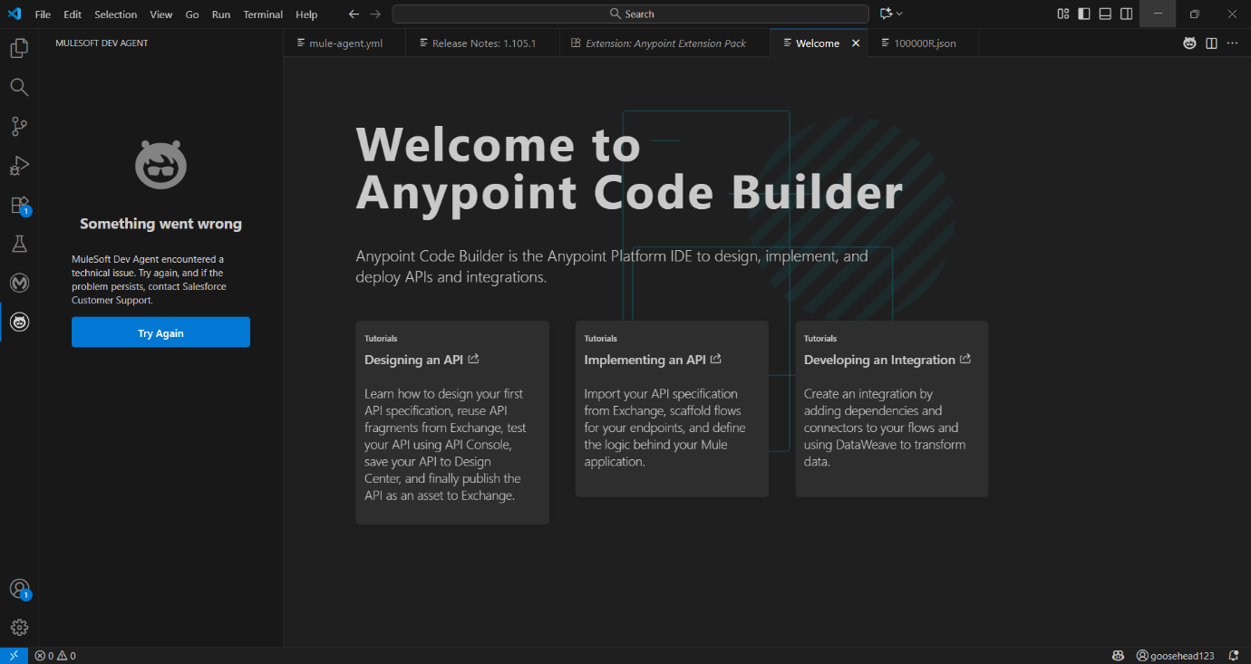Open the editor More Actions ellipsis menu
The width and height of the screenshot is (1251, 664).
point(1232,43)
